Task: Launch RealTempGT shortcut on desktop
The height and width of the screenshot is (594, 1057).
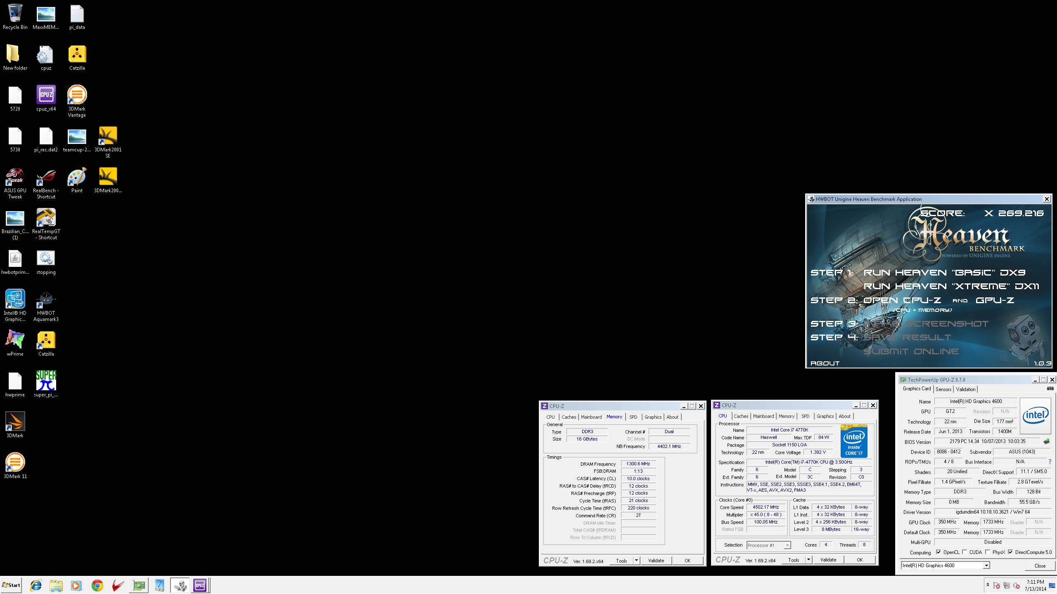Action: click(46, 224)
